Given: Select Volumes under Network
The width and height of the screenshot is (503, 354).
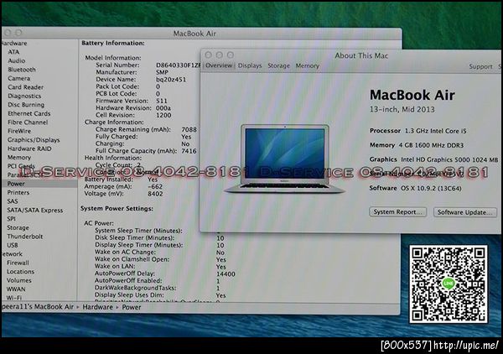Looking at the screenshot, I should point(19,280).
